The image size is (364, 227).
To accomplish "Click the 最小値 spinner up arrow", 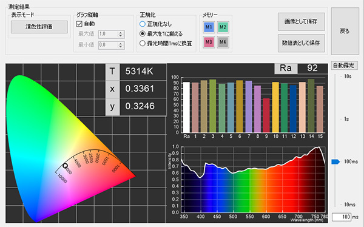I will coord(121,43).
